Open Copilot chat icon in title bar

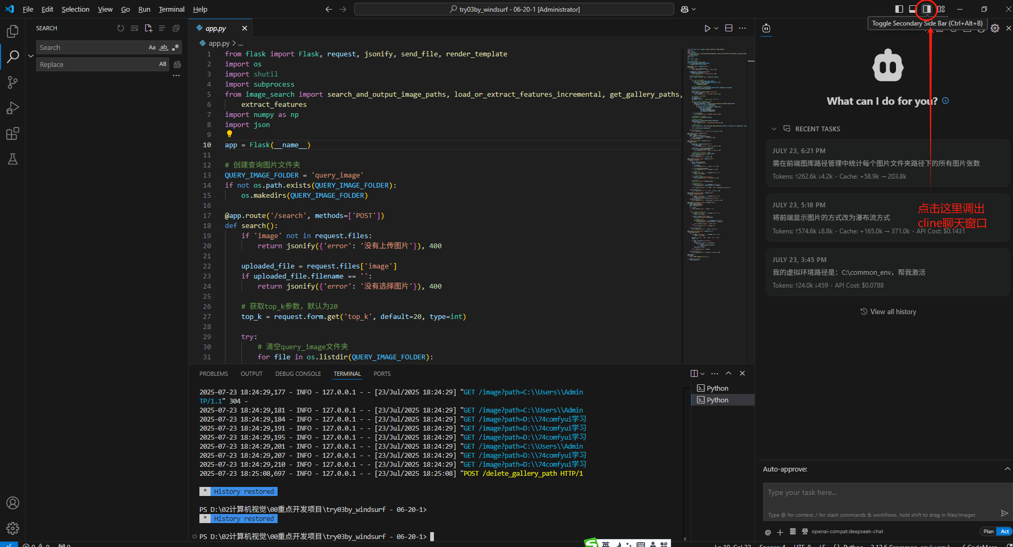[x=684, y=9]
